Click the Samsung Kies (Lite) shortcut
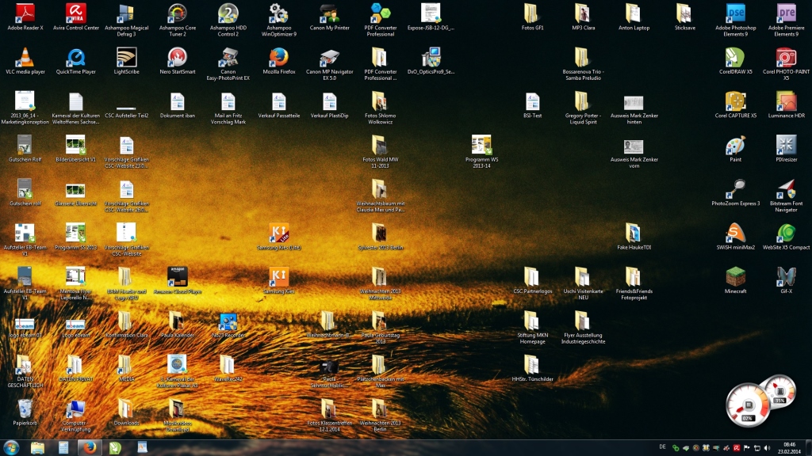The image size is (812, 456). [x=278, y=233]
